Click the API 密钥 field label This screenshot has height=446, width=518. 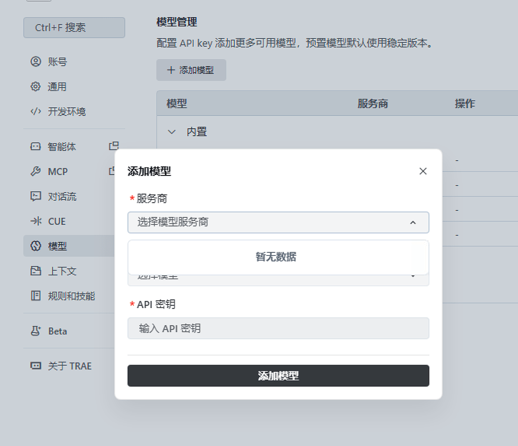point(156,304)
